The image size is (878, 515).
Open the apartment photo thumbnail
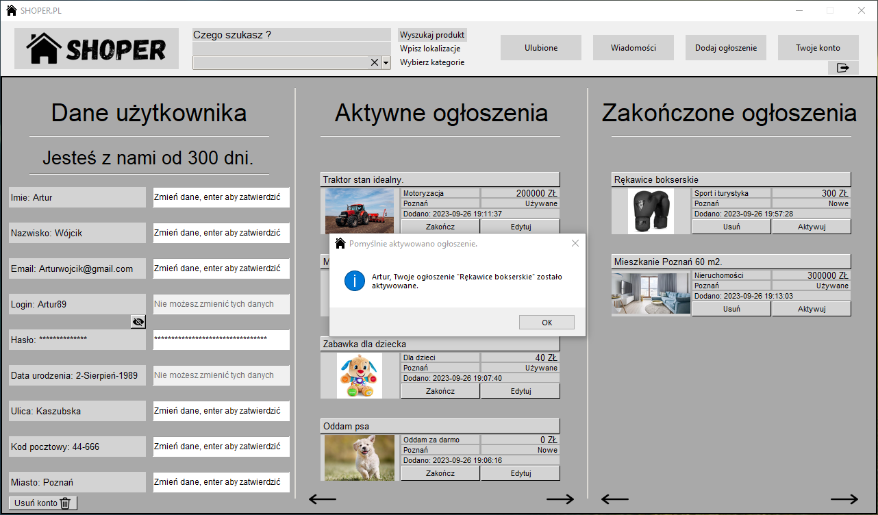pos(651,293)
